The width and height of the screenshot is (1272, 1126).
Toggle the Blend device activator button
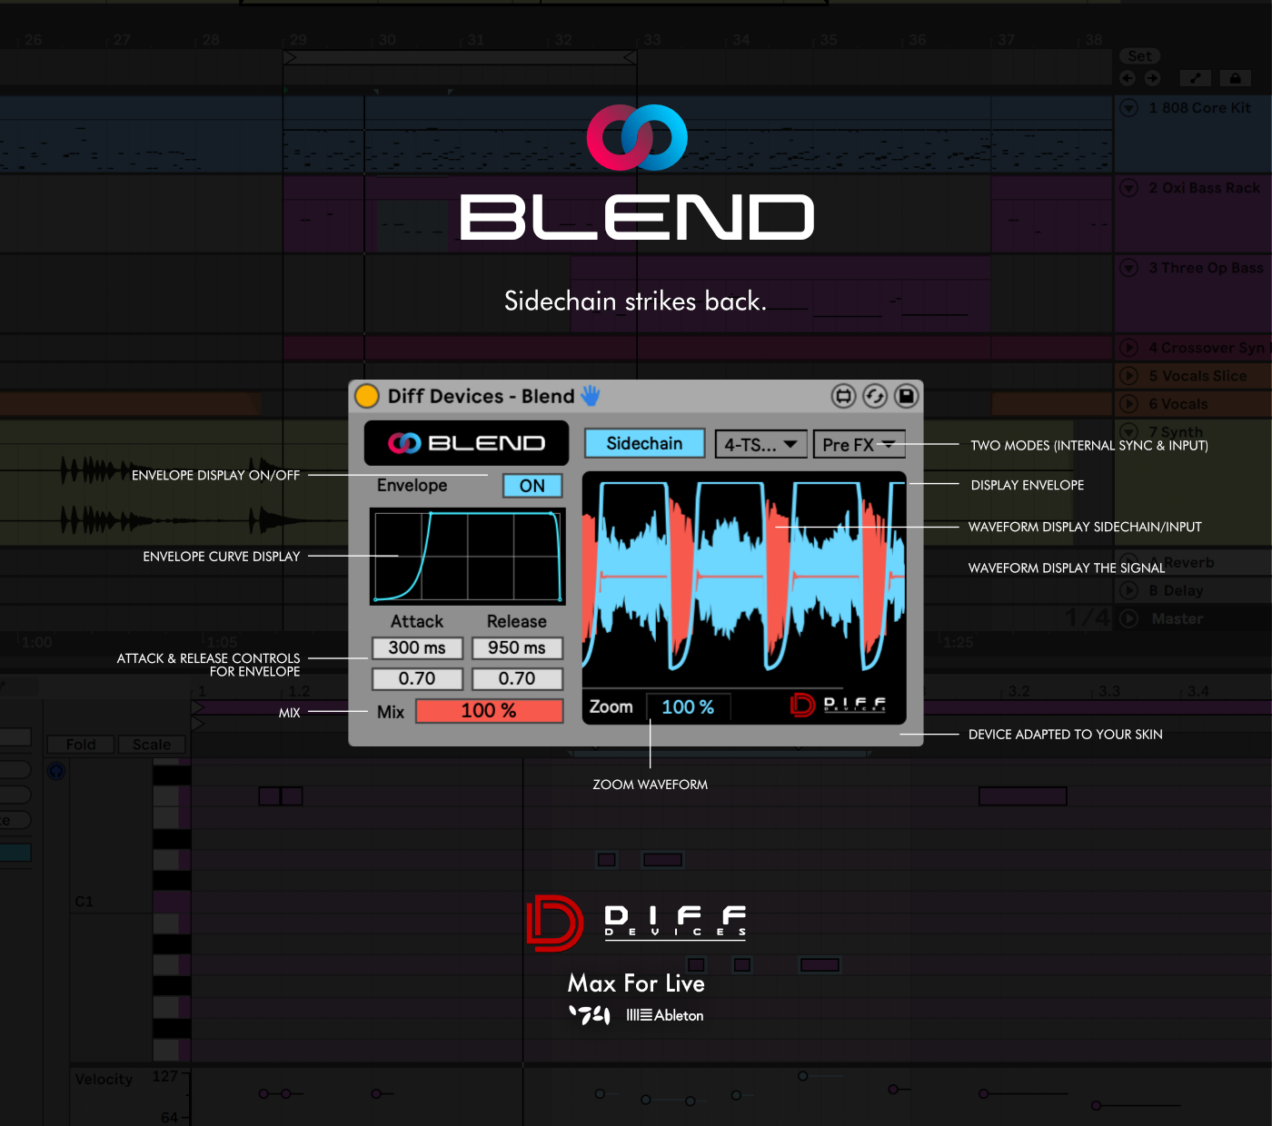coord(367,396)
